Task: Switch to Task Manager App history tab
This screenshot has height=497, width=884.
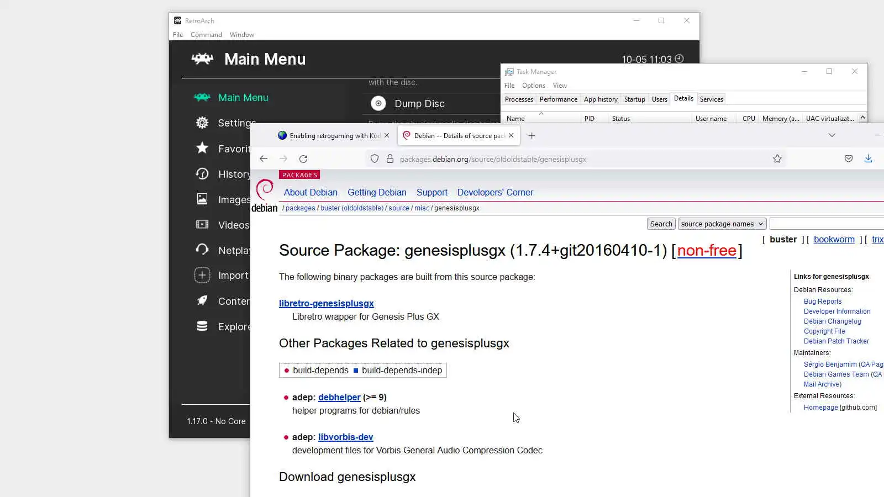Action: coord(601,99)
